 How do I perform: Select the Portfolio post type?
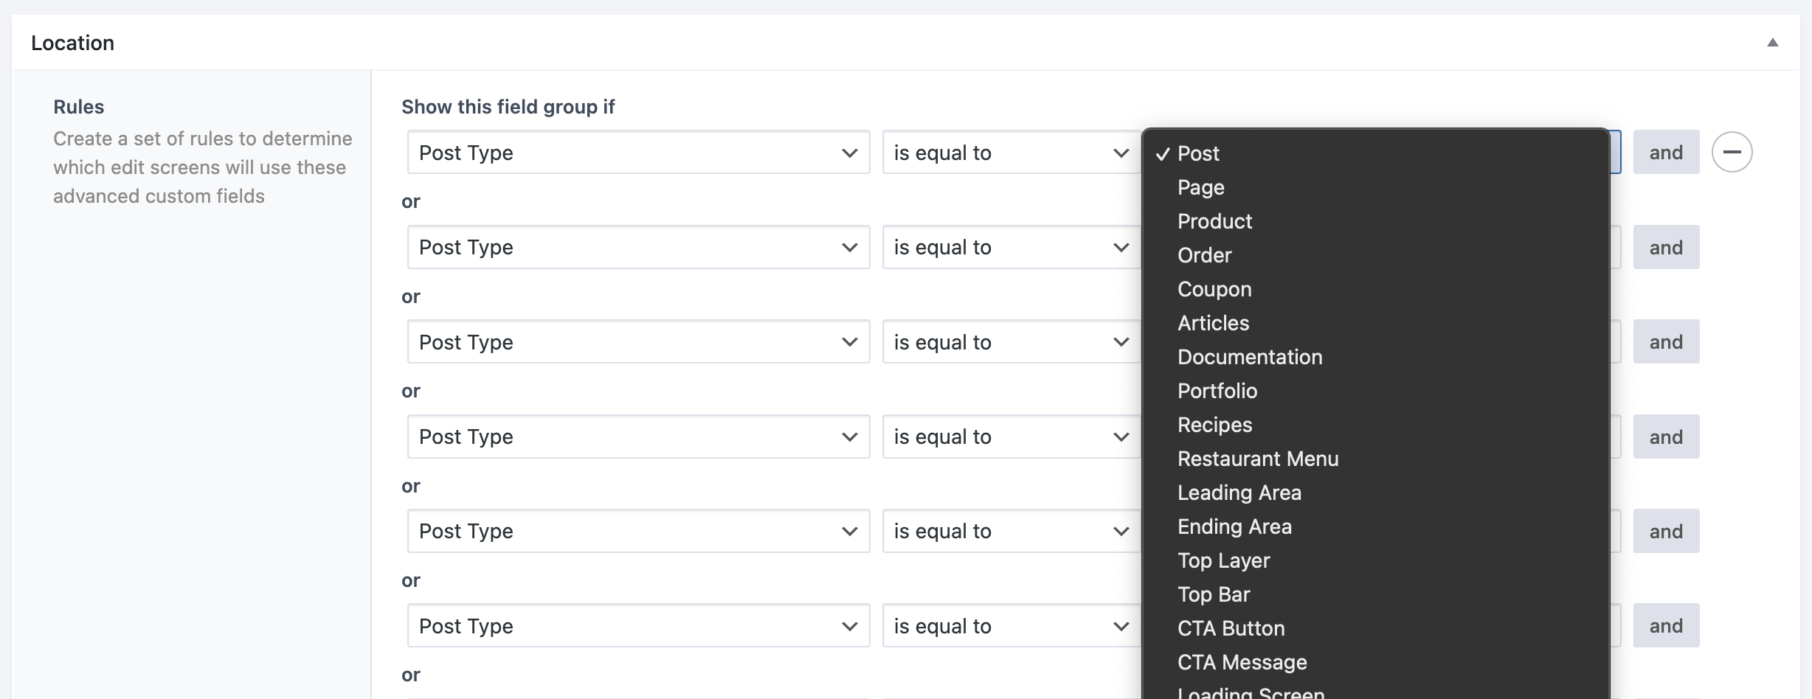pos(1217,391)
